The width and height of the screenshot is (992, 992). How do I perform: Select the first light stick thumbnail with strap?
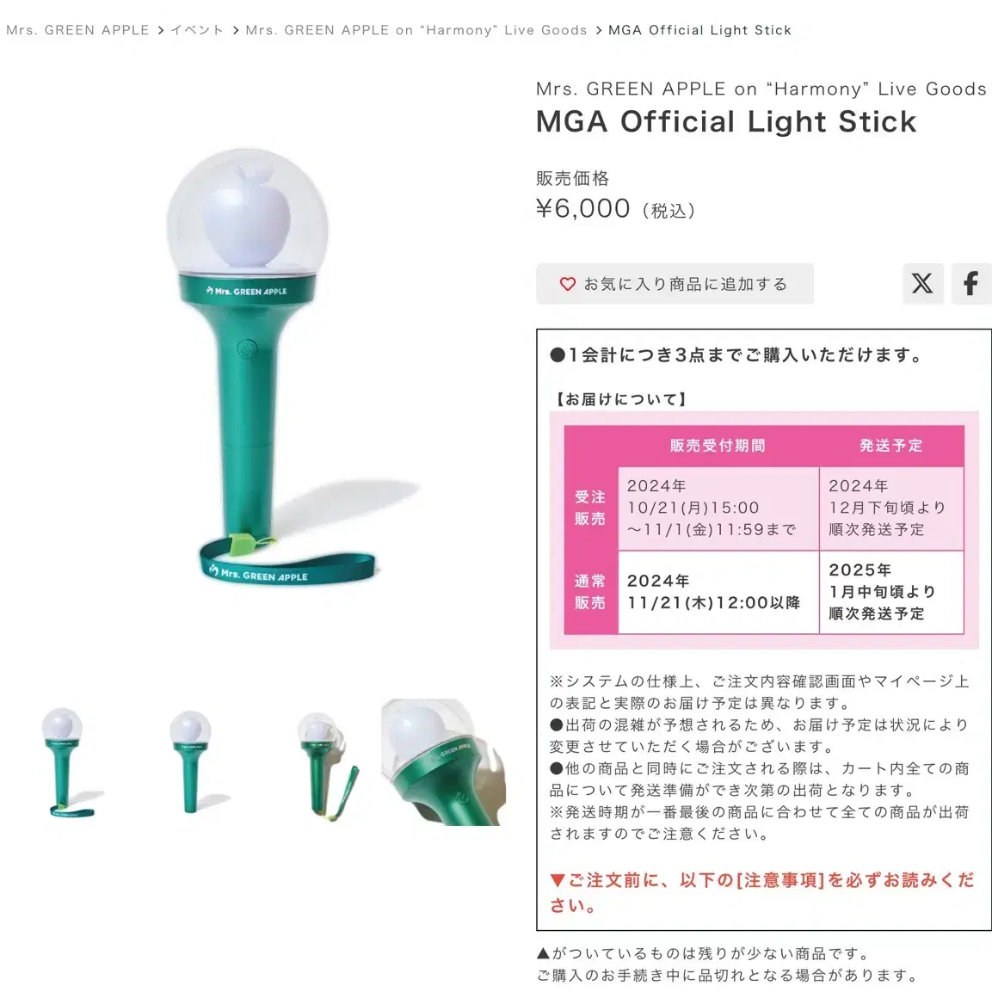[x=67, y=761]
